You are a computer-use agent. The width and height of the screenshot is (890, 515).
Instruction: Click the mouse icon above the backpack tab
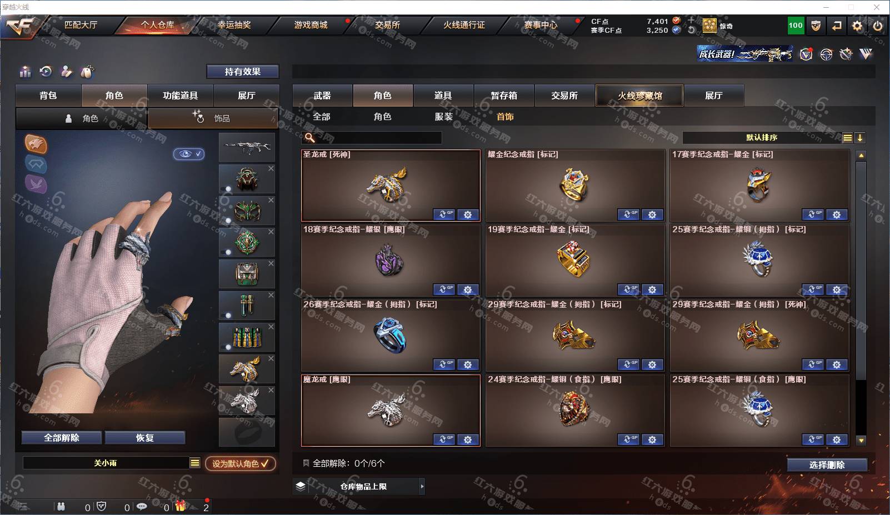[87, 71]
